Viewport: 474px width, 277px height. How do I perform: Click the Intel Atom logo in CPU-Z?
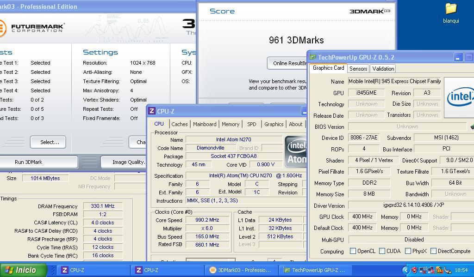(296, 152)
